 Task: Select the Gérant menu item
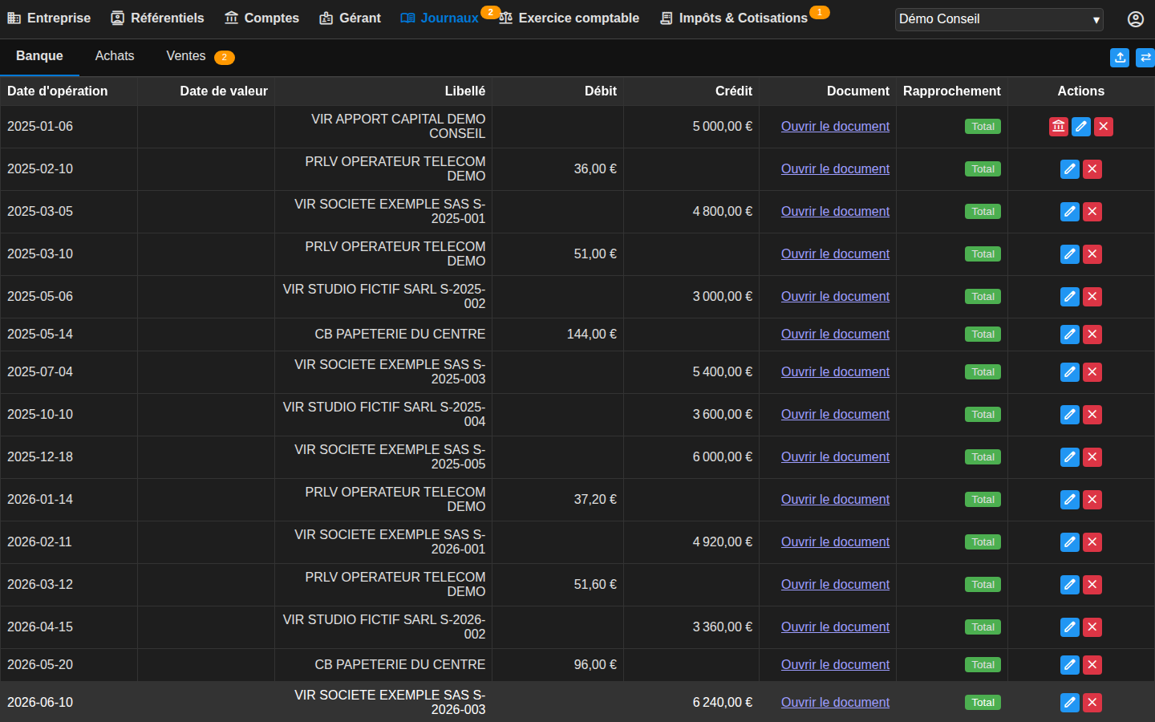click(350, 18)
